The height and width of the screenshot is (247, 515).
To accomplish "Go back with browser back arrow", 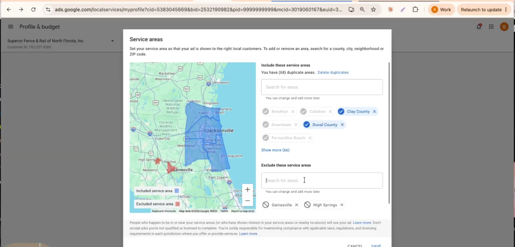I will pyautogui.click(x=9, y=10).
